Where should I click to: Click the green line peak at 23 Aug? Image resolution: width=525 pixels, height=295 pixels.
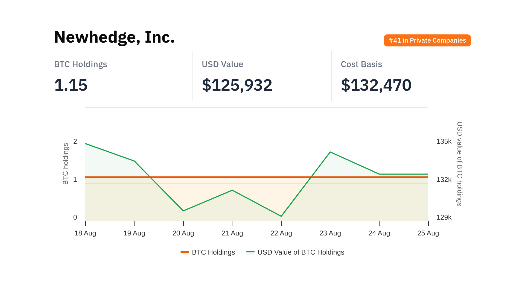(x=330, y=152)
